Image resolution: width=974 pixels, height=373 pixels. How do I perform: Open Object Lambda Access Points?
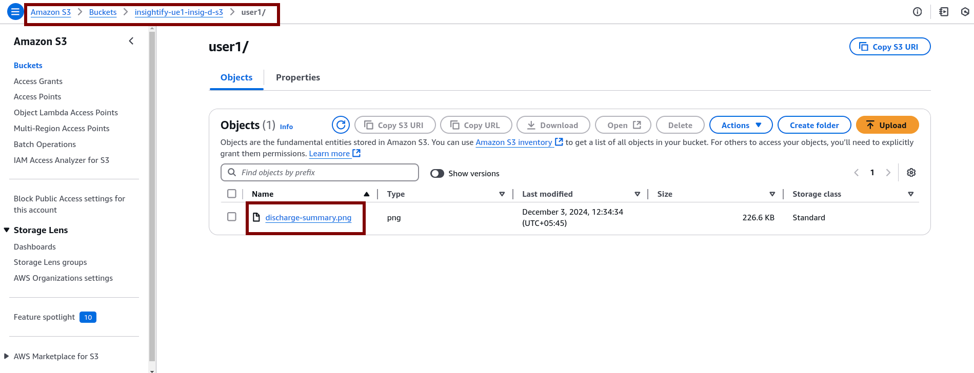coord(66,112)
